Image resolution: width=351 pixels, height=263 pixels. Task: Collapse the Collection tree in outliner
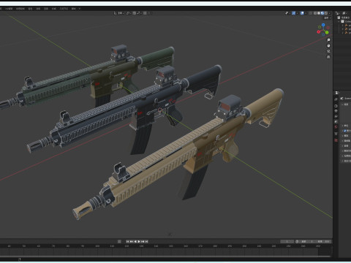pyautogui.click(x=339, y=21)
